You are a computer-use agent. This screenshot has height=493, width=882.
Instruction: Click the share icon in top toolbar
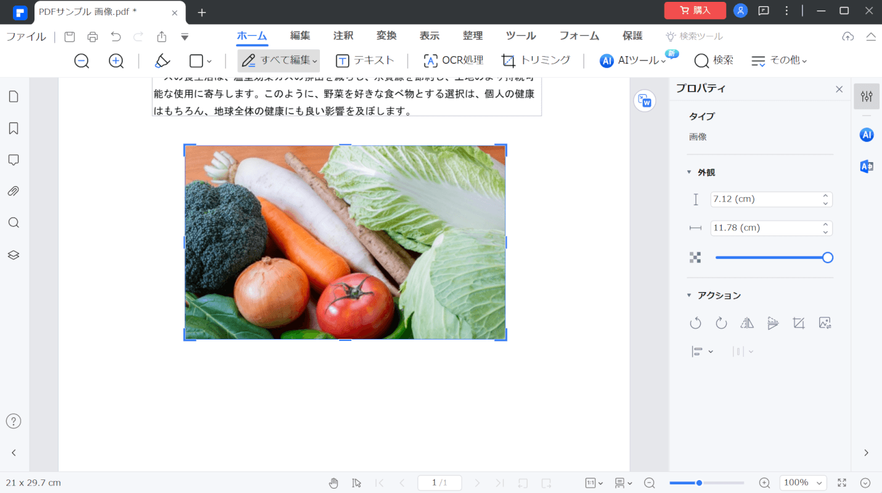[x=161, y=36]
